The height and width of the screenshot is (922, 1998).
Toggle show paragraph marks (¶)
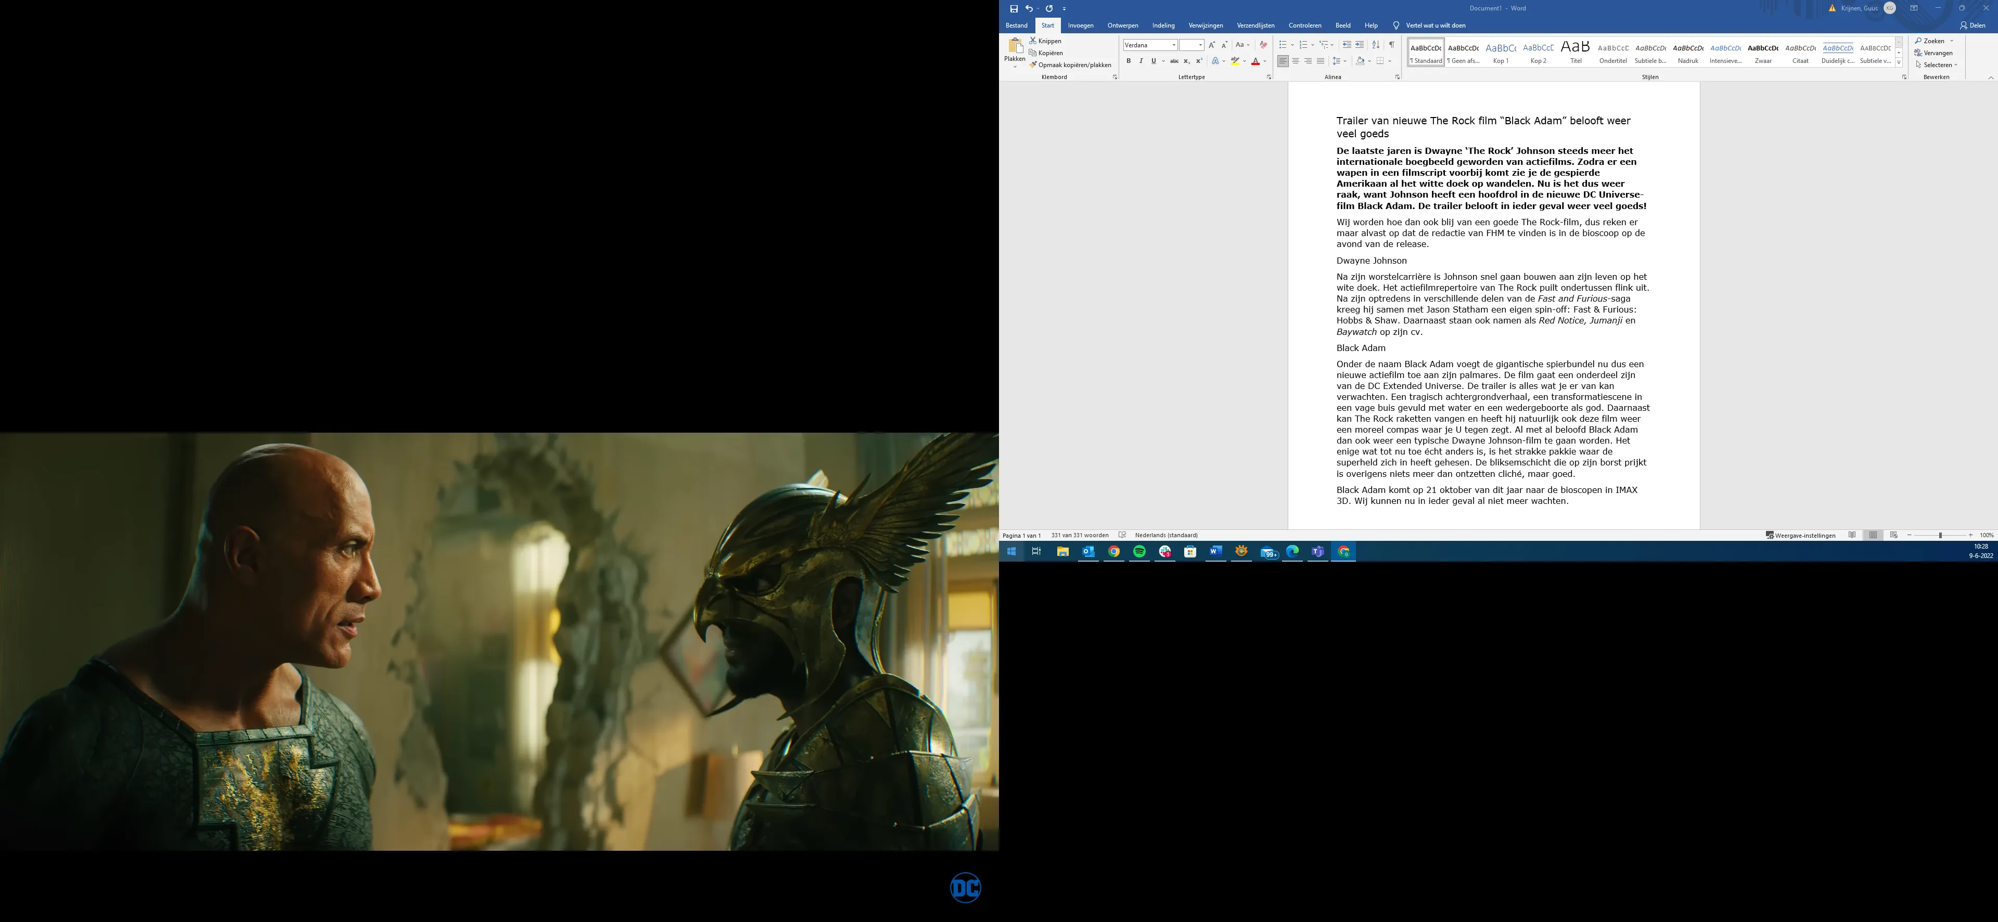[1391, 45]
